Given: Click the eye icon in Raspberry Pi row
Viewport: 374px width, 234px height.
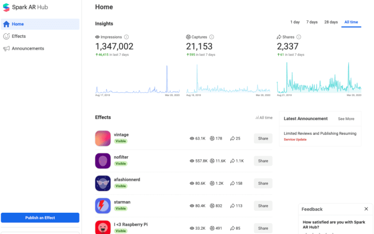Looking at the screenshot, I should (192, 228).
